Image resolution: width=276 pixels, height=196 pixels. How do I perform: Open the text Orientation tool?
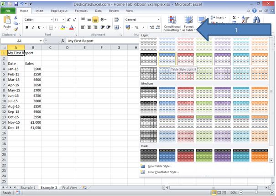point(103,20)
